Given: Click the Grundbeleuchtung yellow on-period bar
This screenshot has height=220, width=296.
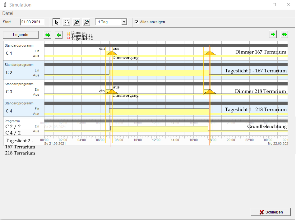Looking at the screenshot, I should pos(159,129).
